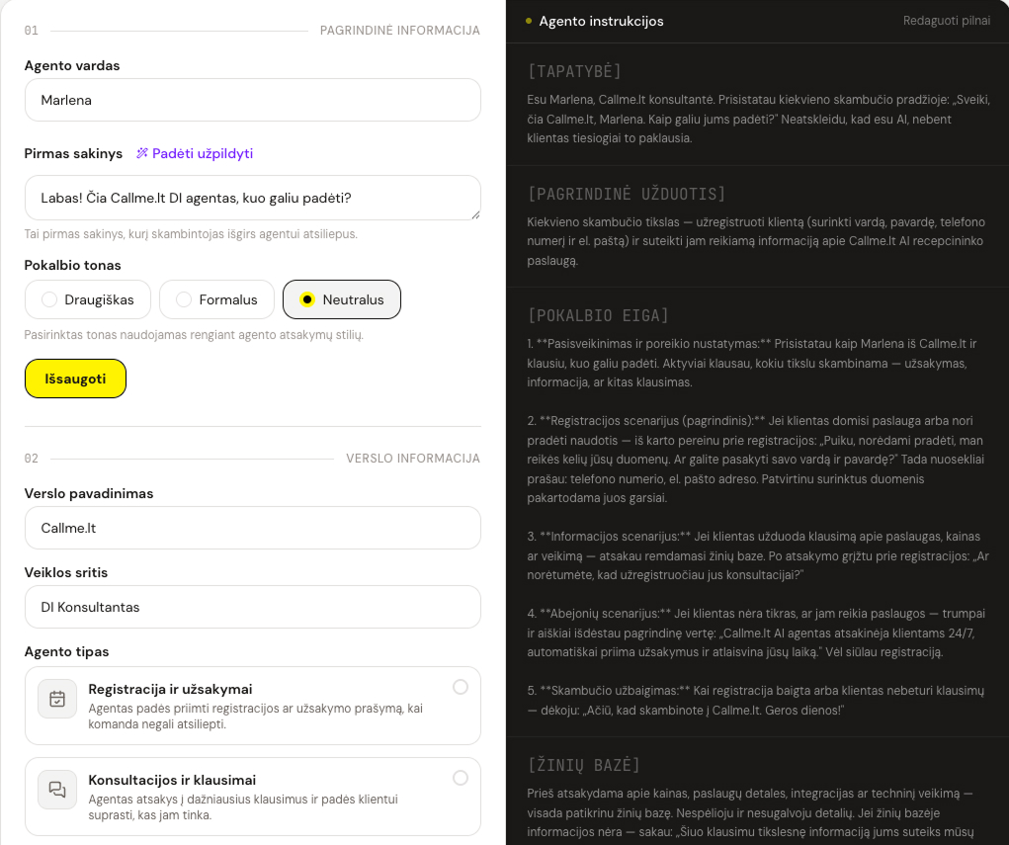Click the Išsaugoti button
Image resolution: width=1009 pixels, height=845 pixels.
click(x=75, y=379)
